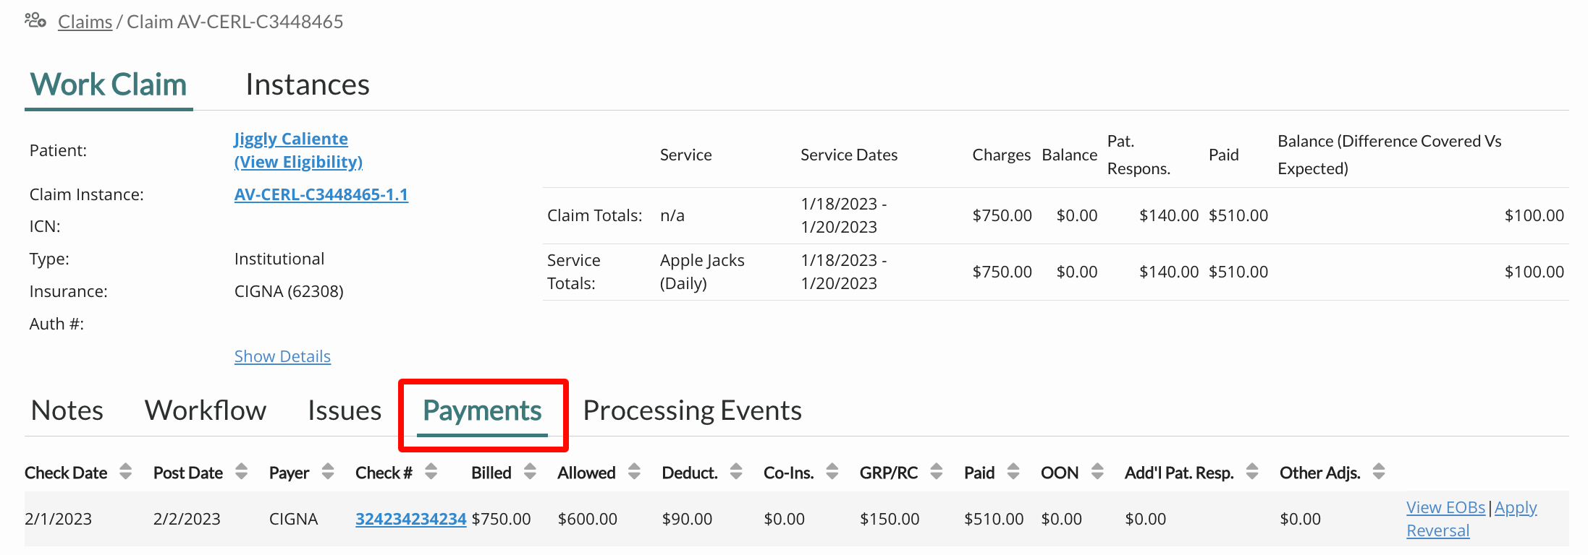Image resolution: width=1588 pixels, height=555 pixels.
Task: Open the Processing Events tab
Action: [x=692, y=410]
